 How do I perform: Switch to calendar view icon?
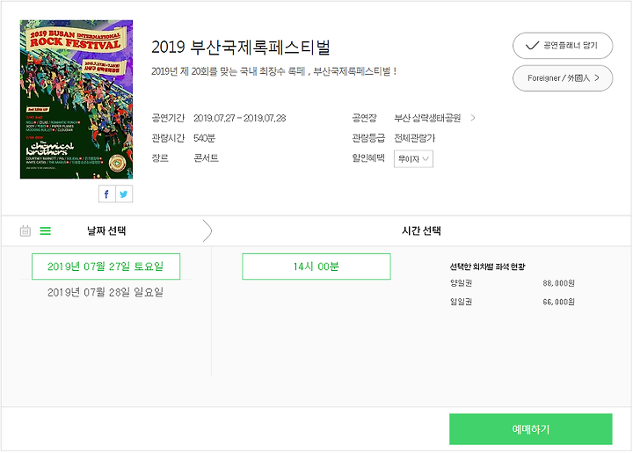pos(25,231)
